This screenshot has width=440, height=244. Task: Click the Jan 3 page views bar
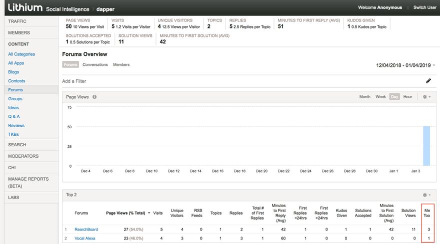[426, 146]
